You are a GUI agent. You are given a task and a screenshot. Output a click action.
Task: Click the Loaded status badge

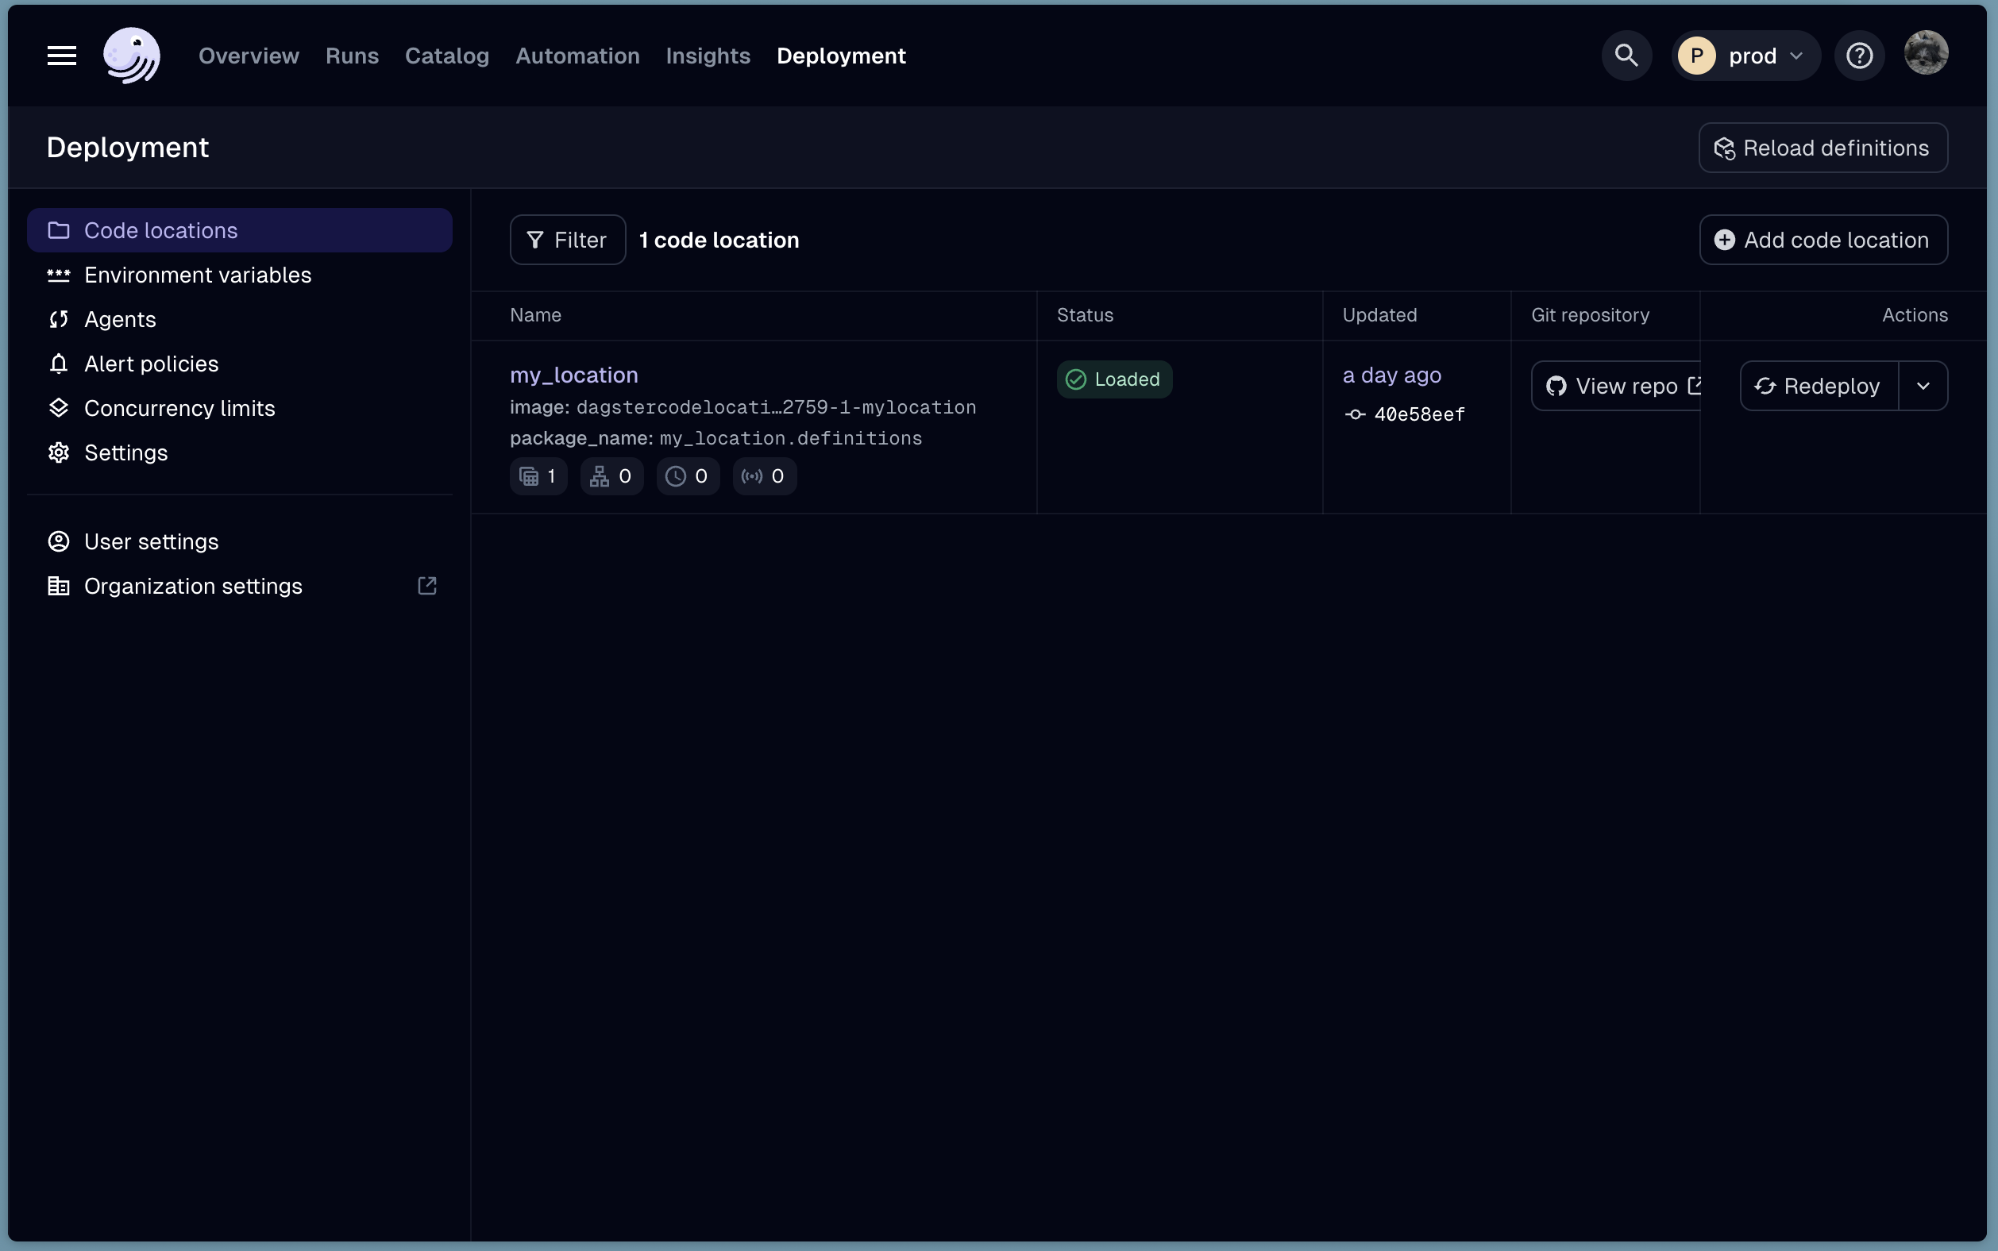pos(1114,379)
